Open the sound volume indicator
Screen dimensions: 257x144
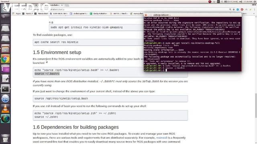[241, 2]
